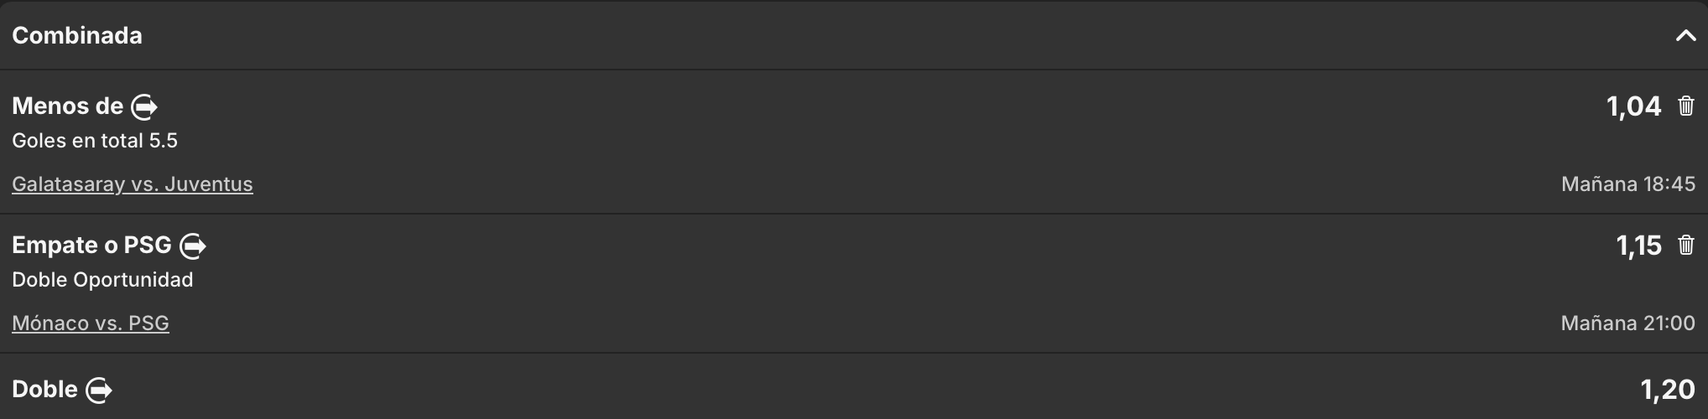Click the icon beside Menos de
Viewport: 1708px width, 419px height.
pyautogui.click(x=144, y=107)
